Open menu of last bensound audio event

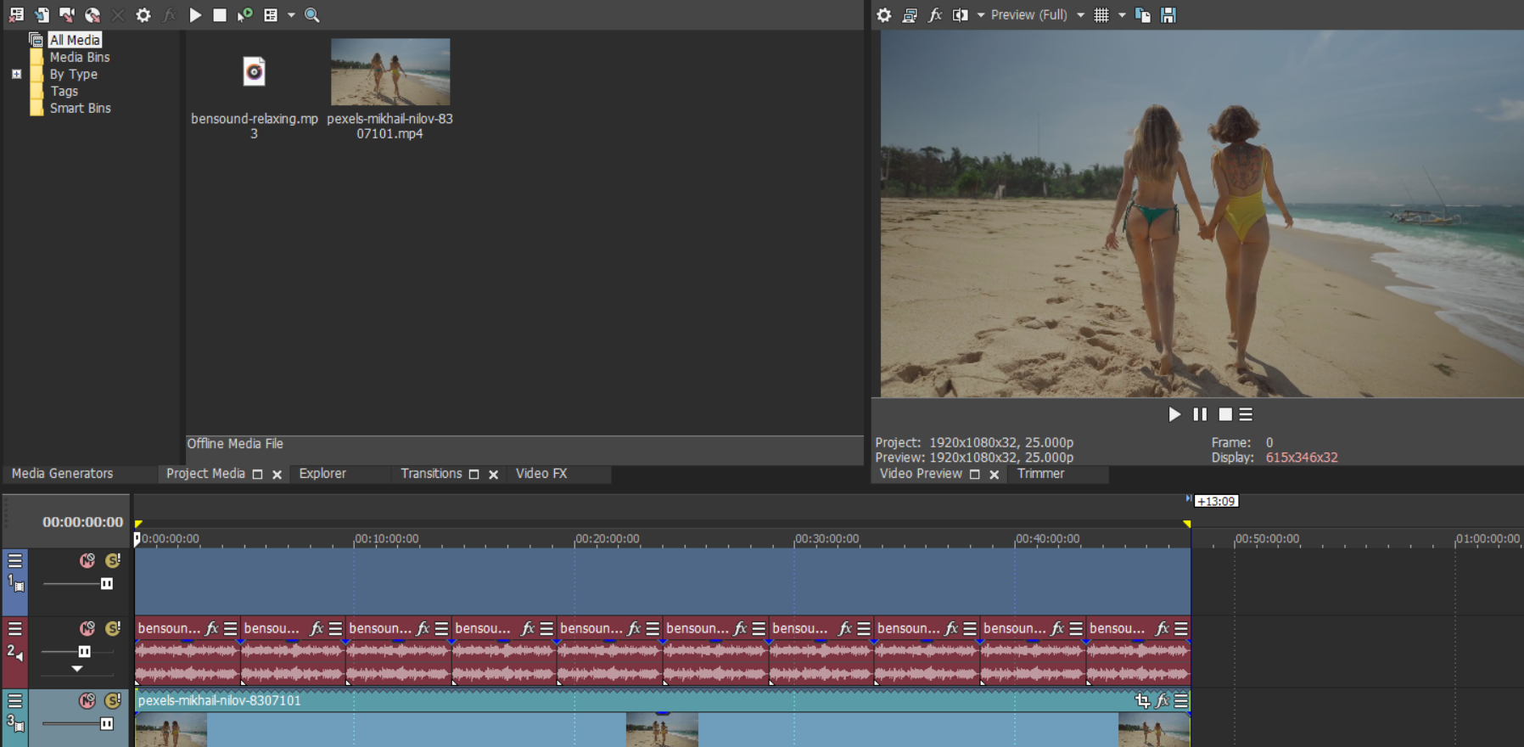[1181, 628]
